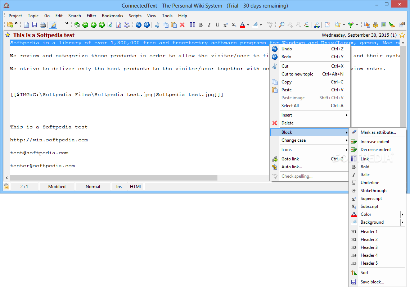Open the Project menu

15,16
